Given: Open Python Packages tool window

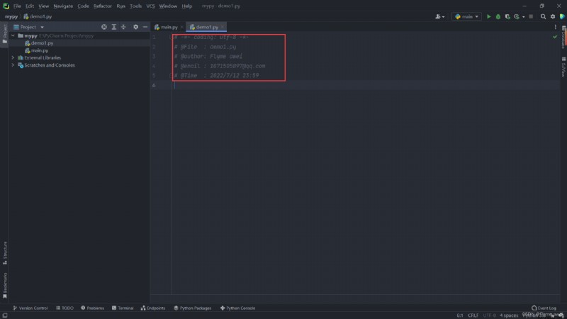Looking at the screenshot, I should [192, 308].
